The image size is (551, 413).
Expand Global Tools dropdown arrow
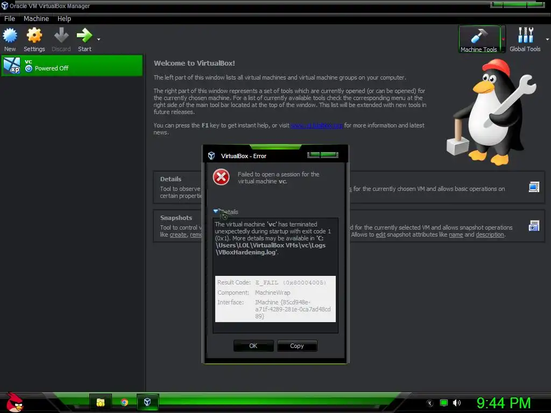tap(547, 39)
